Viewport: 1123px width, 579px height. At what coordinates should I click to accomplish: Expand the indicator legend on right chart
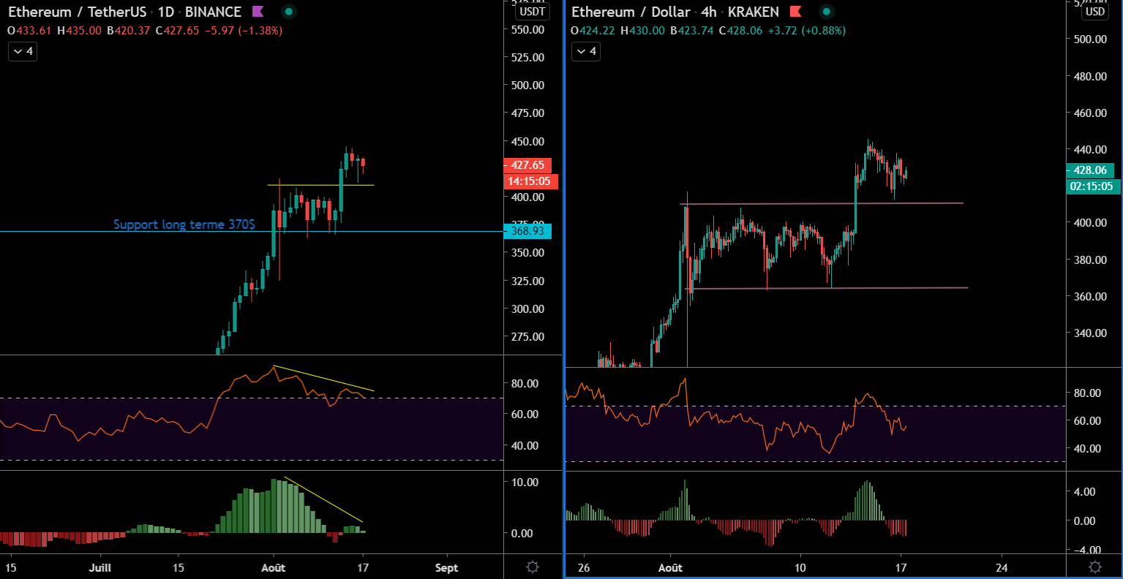point(586,51)
